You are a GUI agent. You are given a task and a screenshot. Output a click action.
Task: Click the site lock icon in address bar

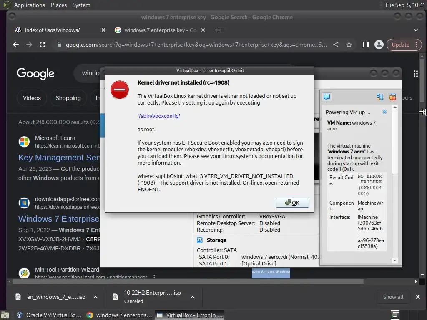point(59,45)
